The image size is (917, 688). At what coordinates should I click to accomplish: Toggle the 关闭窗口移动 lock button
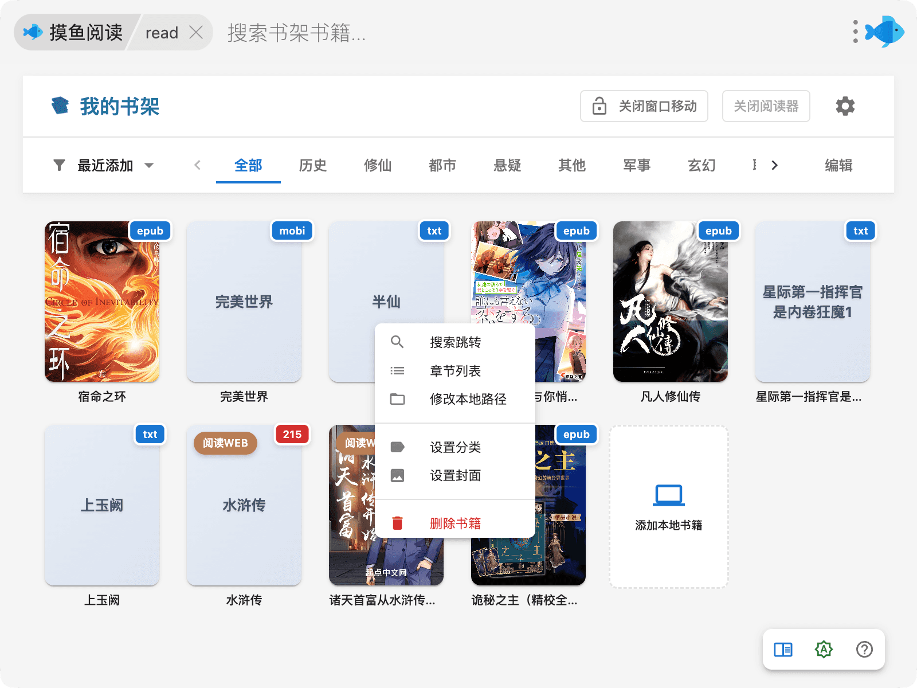pyautogui.click(x=644, y=106)
